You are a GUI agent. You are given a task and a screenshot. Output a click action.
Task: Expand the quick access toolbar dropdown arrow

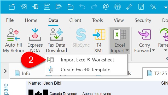166,7
